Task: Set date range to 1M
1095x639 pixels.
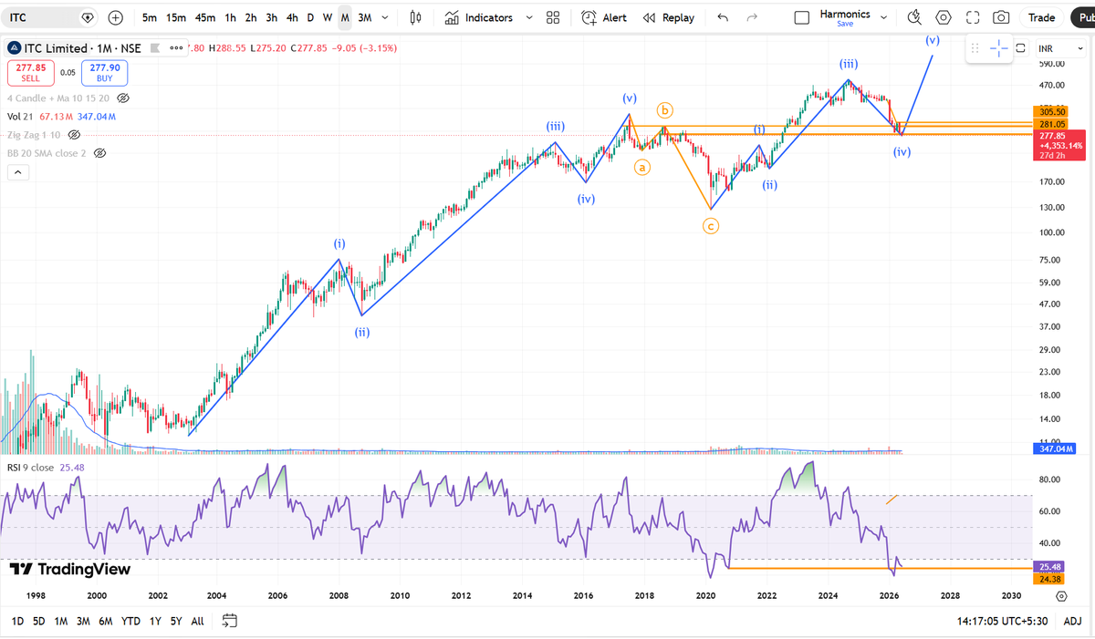Action: [61, 621]
